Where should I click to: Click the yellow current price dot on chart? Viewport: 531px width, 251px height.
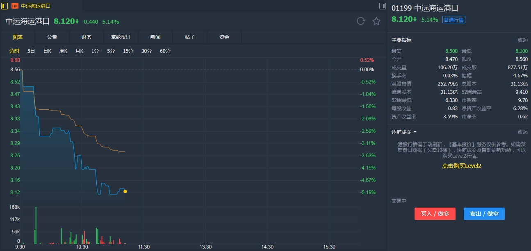point(125,191)
